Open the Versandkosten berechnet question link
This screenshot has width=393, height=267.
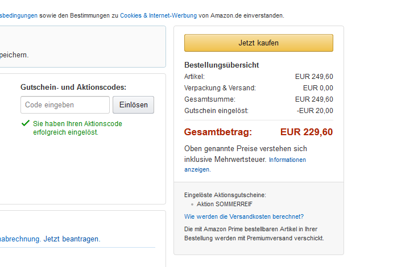244,216
